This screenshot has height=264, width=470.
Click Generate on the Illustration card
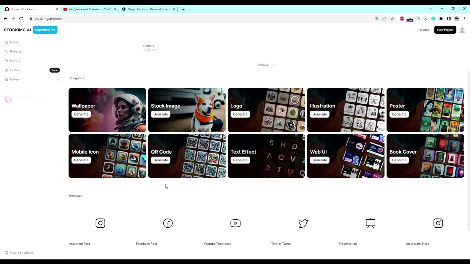[x=319, y=114]
